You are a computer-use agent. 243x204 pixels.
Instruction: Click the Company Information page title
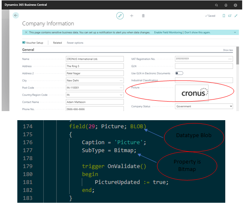click(48, 24)
